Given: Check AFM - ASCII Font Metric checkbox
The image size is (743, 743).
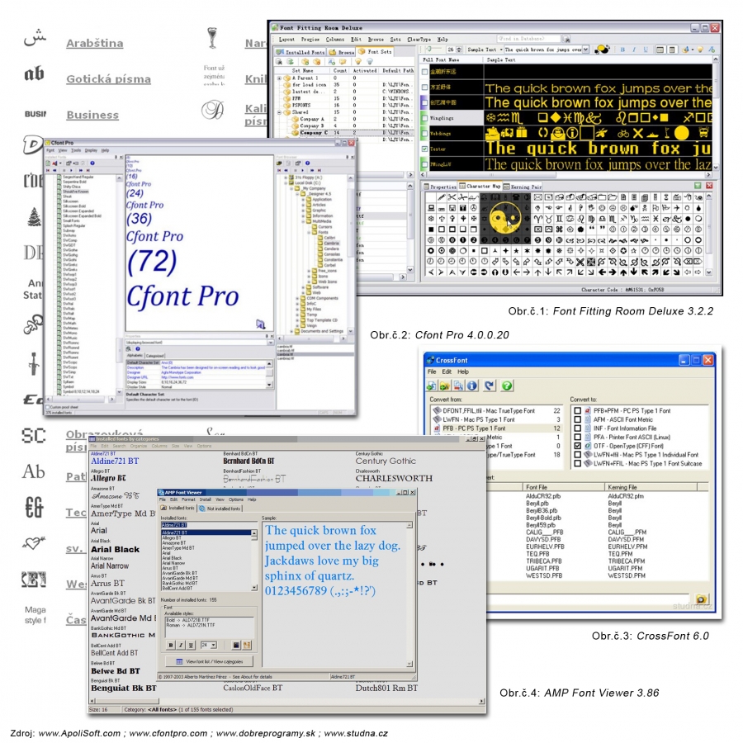Looking at the screenshot, I should pos(577,419).
